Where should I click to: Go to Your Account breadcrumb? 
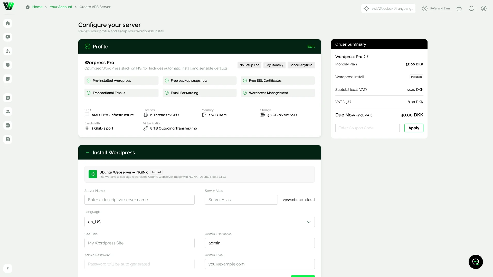coord(61,7)
